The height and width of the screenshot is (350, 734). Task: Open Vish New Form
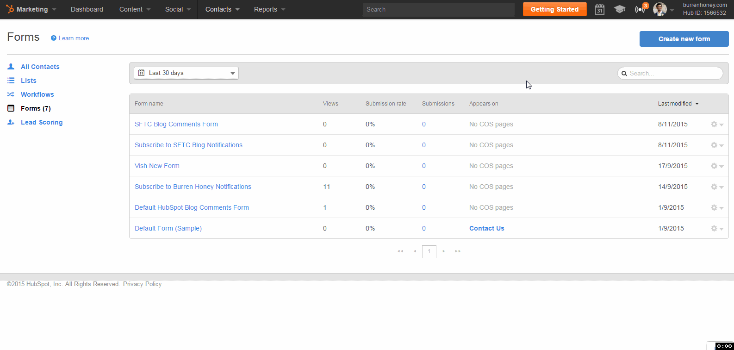point(157,166)
